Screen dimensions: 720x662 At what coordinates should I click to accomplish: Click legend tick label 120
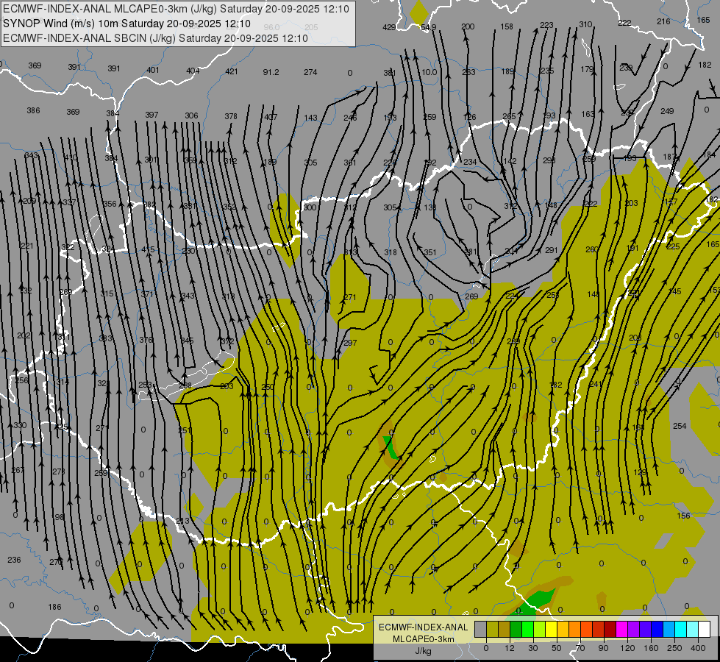click(x=627, y=648)
